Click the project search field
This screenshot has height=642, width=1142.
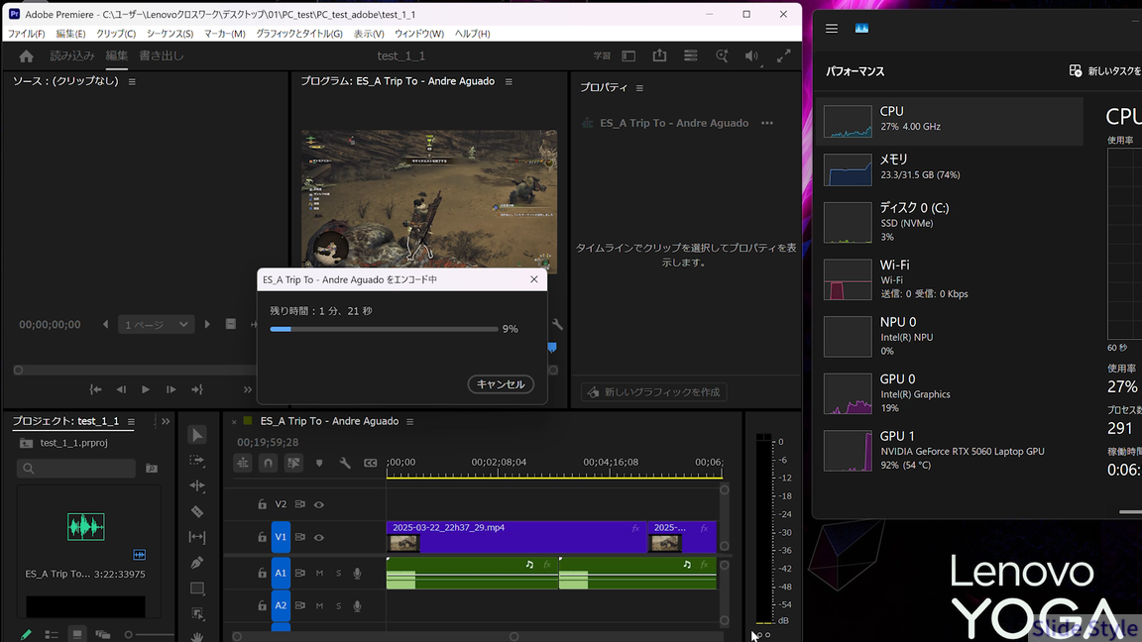click(75, 468)
